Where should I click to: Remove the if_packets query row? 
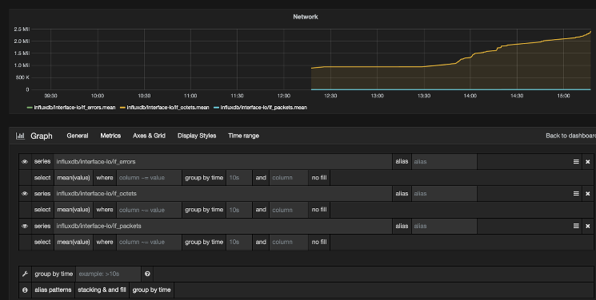pyautogui.click(x=588, y=226)
